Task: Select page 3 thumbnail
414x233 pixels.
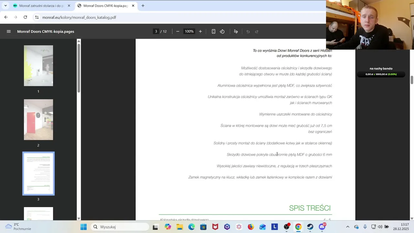Action: (x=38, y=173)
